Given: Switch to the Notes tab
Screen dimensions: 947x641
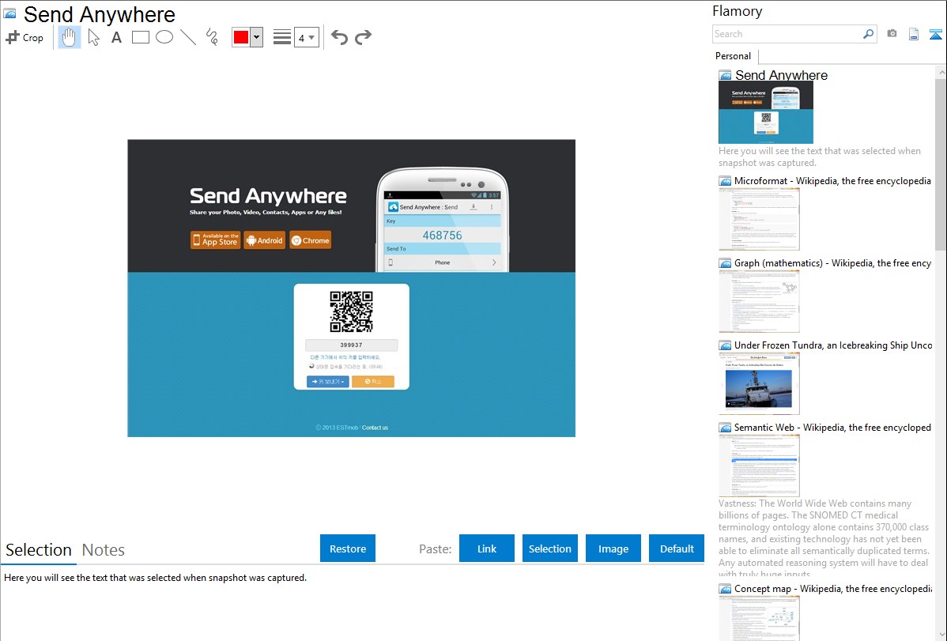Looking at the screenshot, I should coord(104,550).
